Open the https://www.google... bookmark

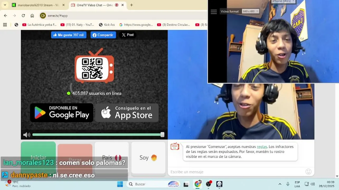pos(136,25)
